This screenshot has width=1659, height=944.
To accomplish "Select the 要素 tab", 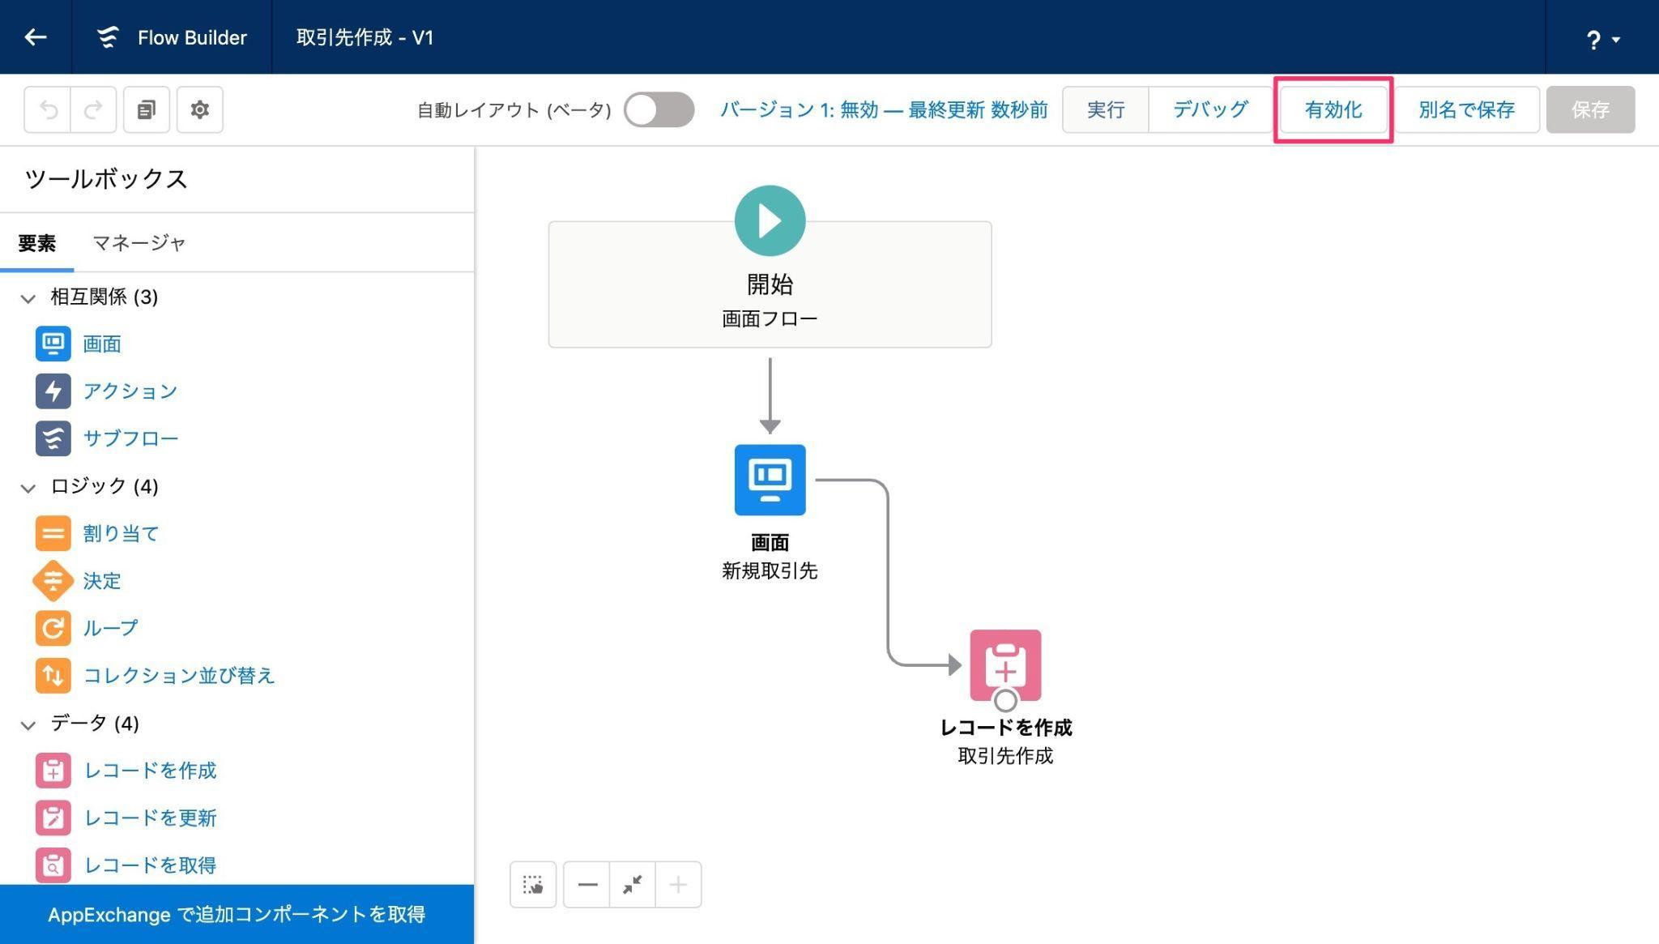I will (37, 243).
